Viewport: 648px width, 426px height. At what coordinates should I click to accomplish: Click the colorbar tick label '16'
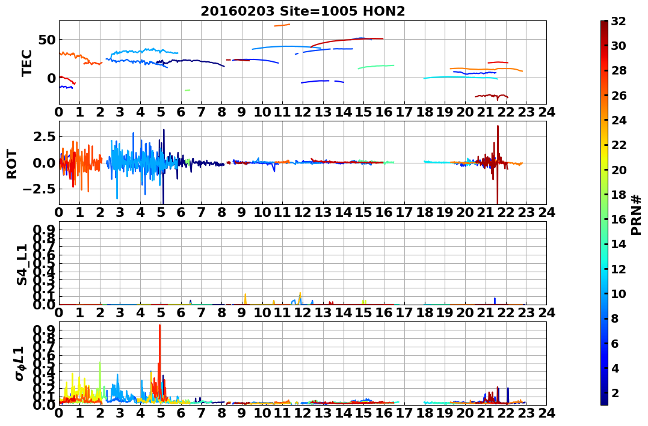pyautogui.click(x=619, y=219)
